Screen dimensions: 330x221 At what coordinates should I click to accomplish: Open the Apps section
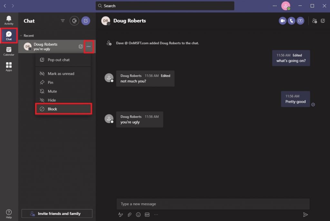click(x=9, y=67)
